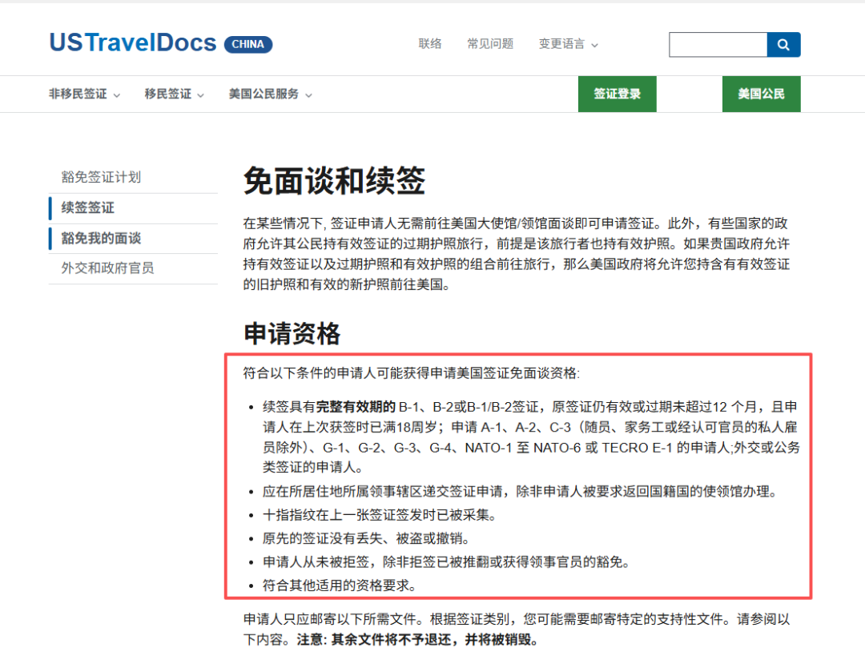The width and height of the screenshot is (865, 660).
Task: Open the 常见问题 FAQ link
Action: (490, 44)
